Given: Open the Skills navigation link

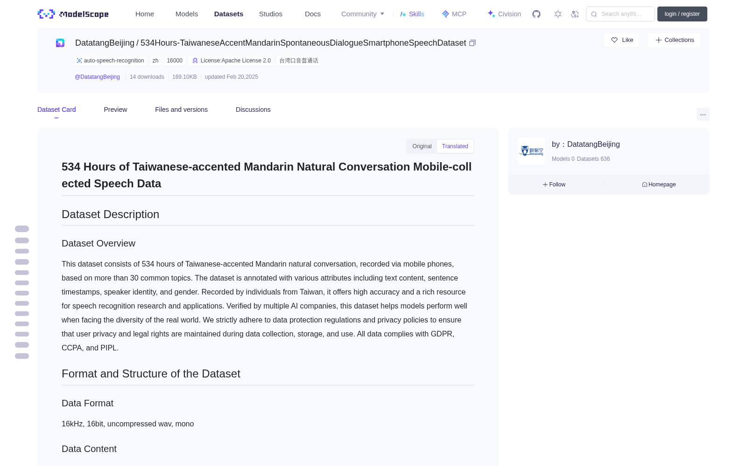Looking at the screenshot, I should [412, 14].
